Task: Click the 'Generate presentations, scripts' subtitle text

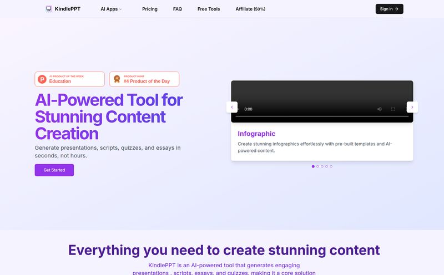Action: pyautogui.click(x=108, y=152)
